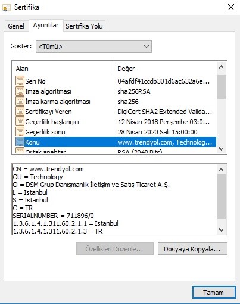This screenshot has width=240, height=304.
Task: Switch to the Genel tab
Action: [x=16, y=26]
